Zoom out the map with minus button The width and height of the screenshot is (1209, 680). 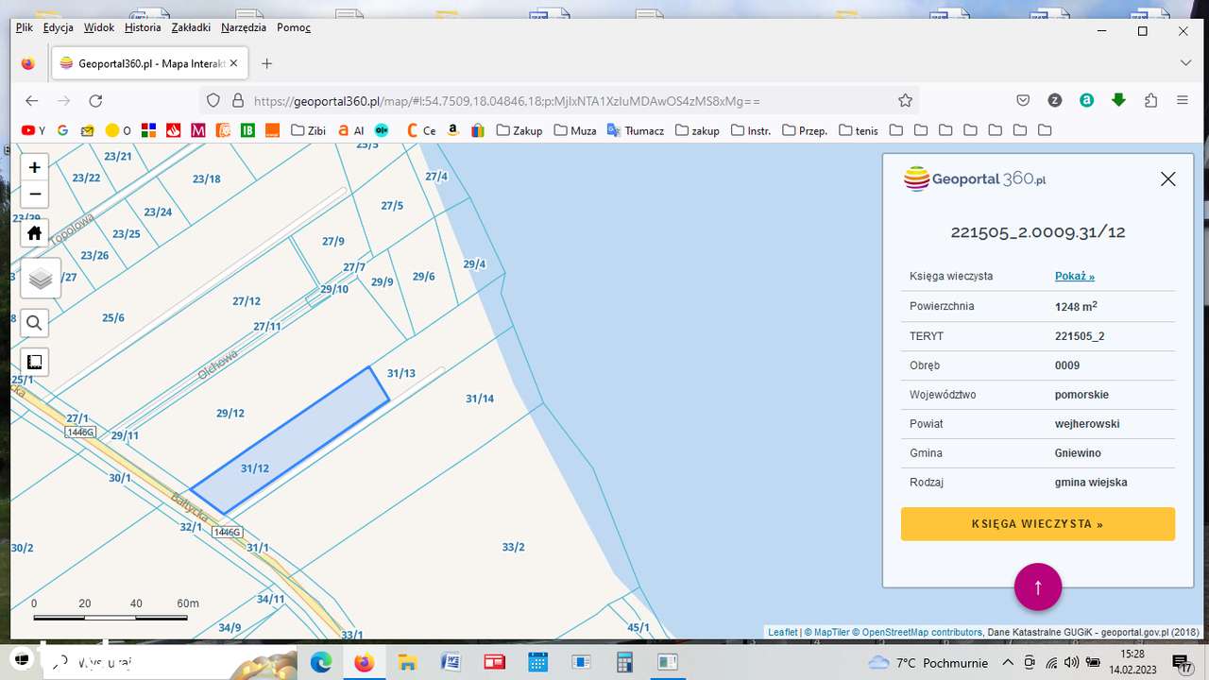click(35, 195)
